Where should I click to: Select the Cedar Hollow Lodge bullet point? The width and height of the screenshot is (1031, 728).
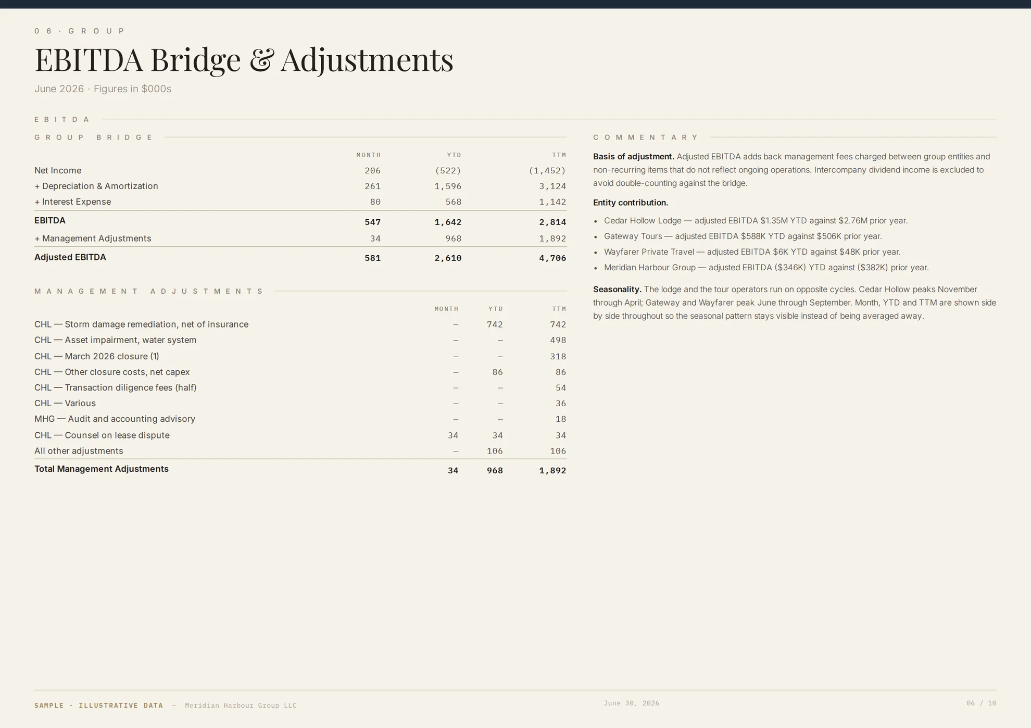click(756, 220)
